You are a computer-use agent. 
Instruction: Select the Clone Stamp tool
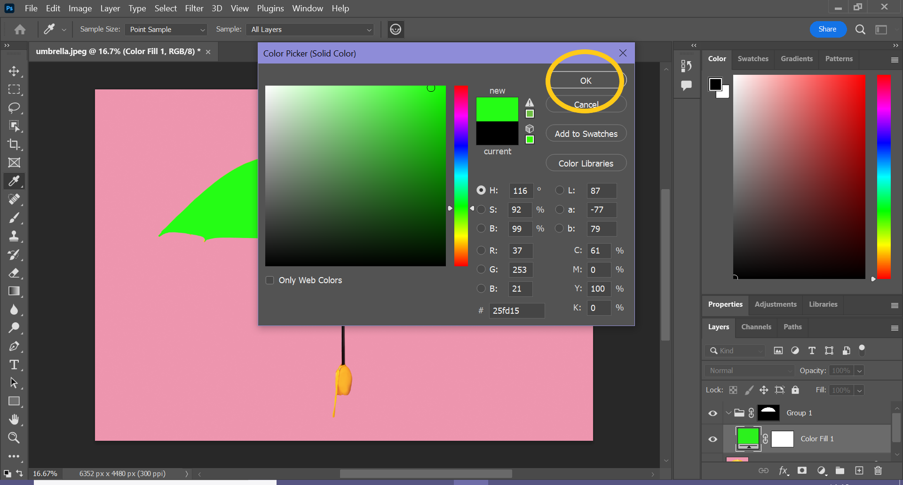[14, 236]
